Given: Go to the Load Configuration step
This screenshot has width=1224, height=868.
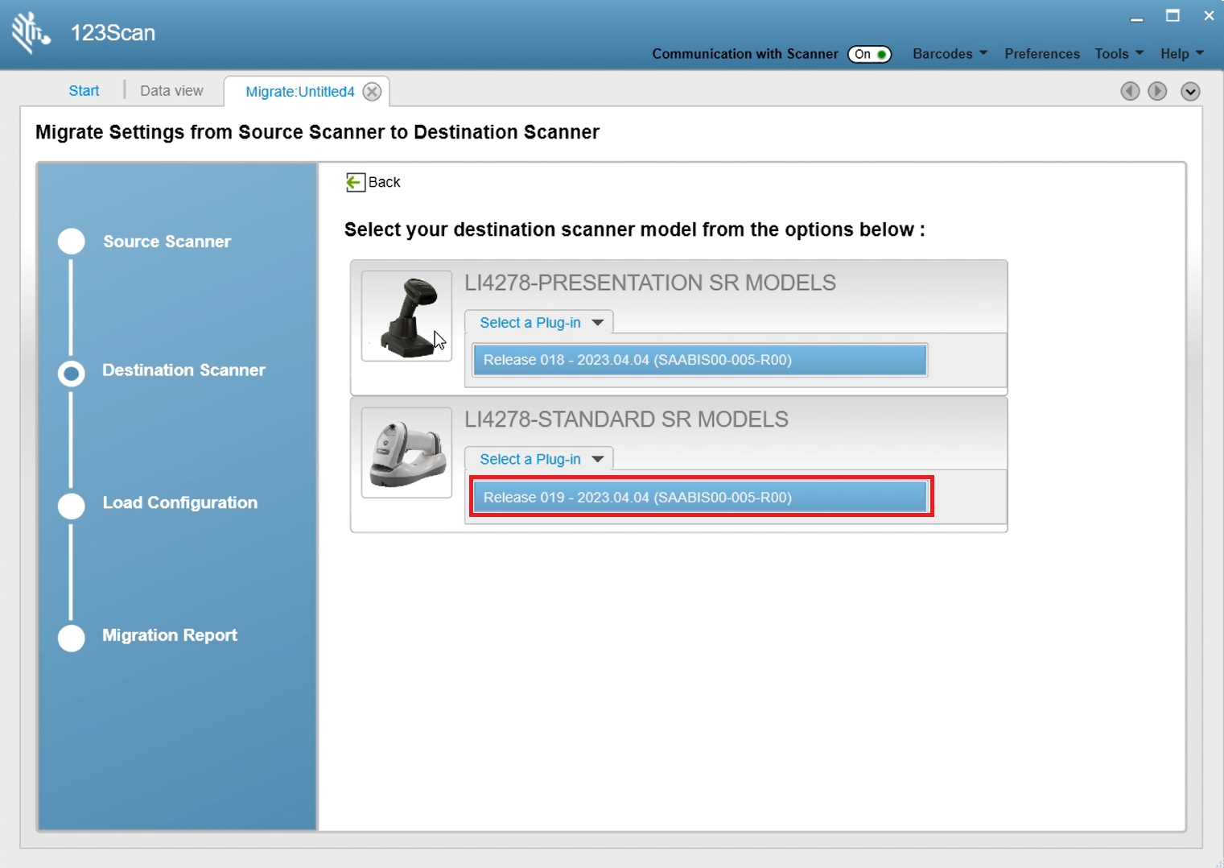Looking at the screenshot, I should click(x=180, y=502).
